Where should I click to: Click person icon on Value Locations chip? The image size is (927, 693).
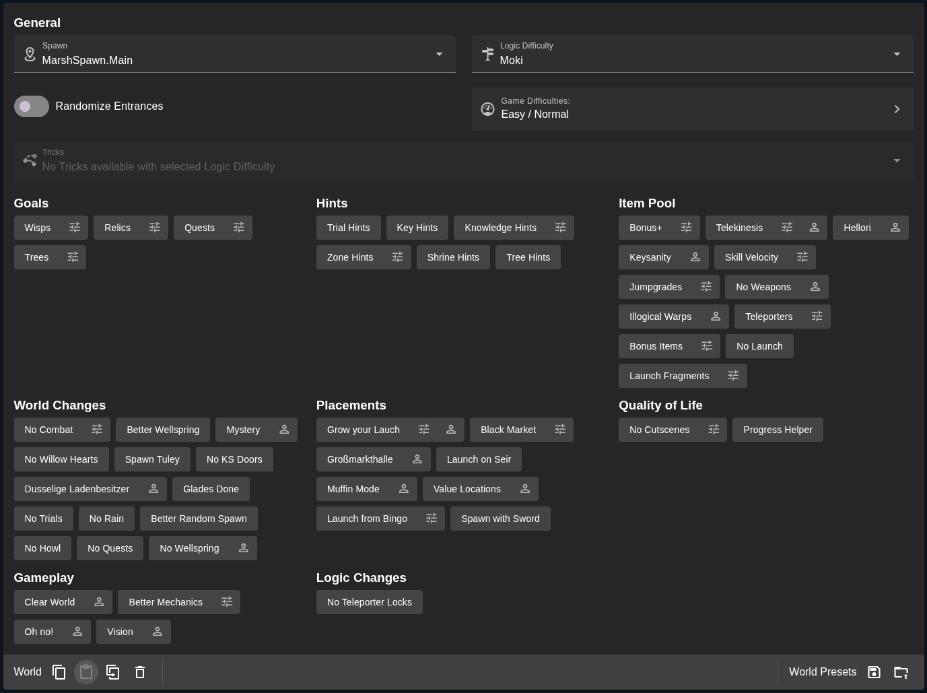[x=525, y=489]
